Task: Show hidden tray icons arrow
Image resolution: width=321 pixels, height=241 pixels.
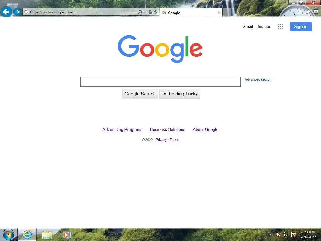Action: pyautogui.click(x=271, y=235)
